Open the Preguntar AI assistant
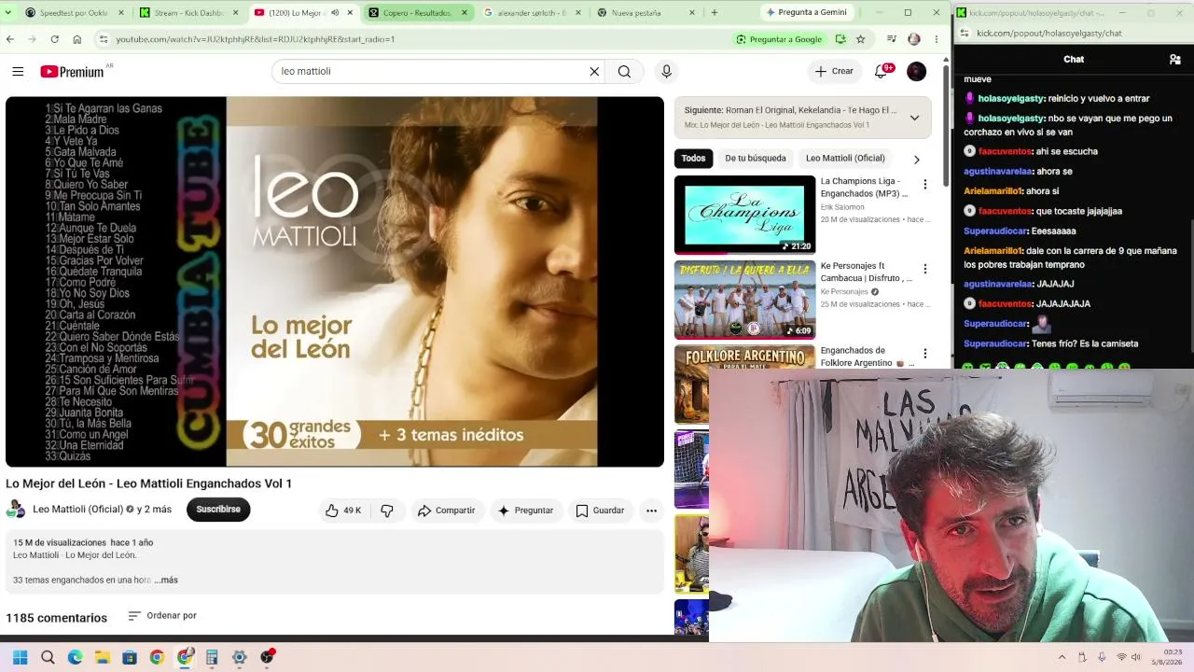This screenshot has width=1194, height=672. pos(526,511)
